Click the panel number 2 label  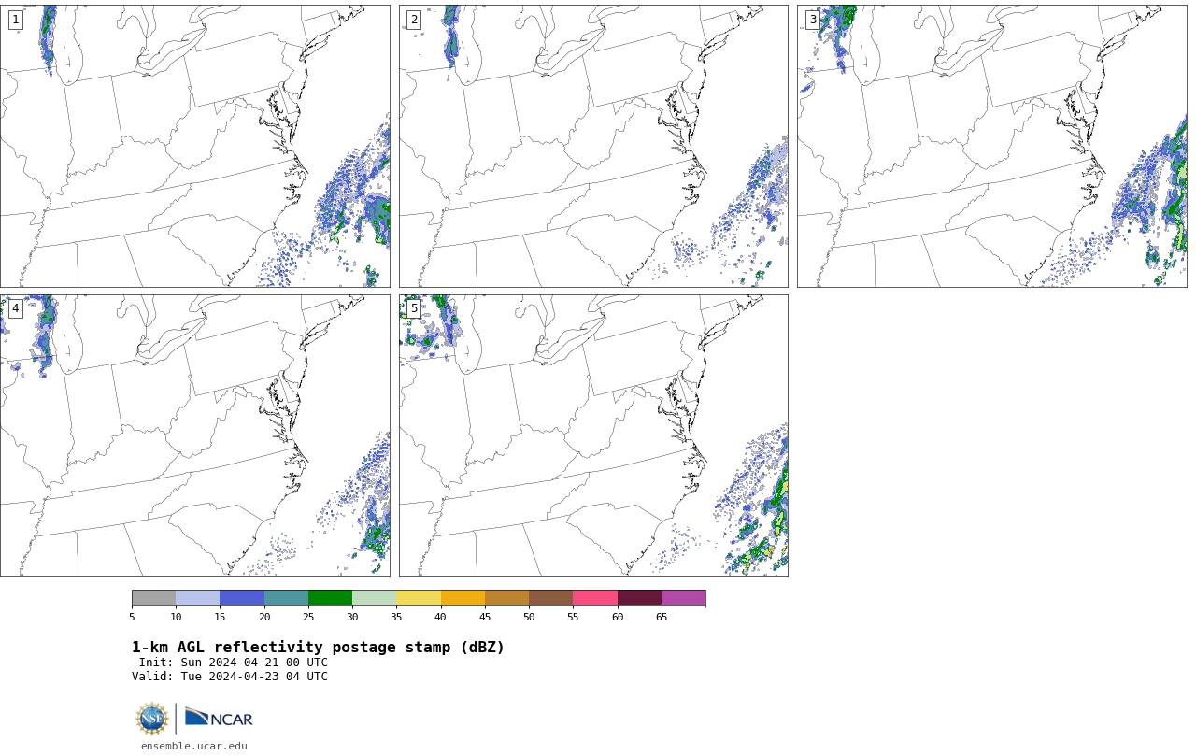pos(414,20)
